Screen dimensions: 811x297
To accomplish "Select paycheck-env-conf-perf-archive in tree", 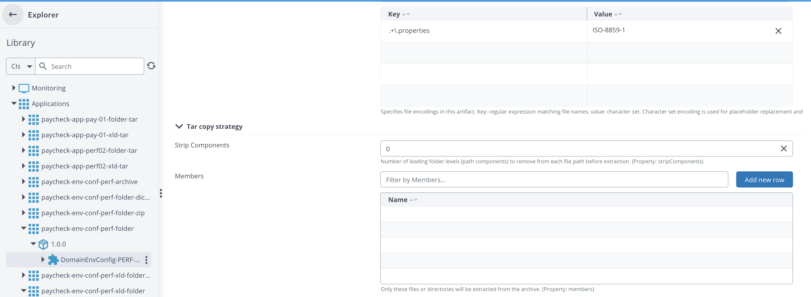I will 89,182.
